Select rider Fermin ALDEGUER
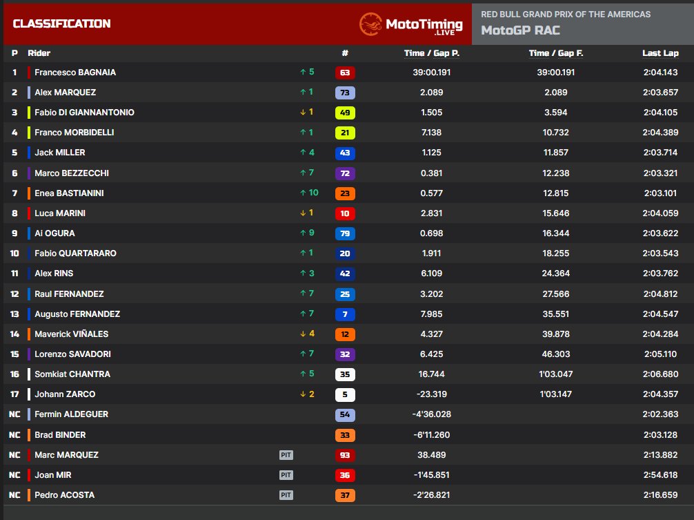This screenshot has width=694, height=520. (71, 414)
